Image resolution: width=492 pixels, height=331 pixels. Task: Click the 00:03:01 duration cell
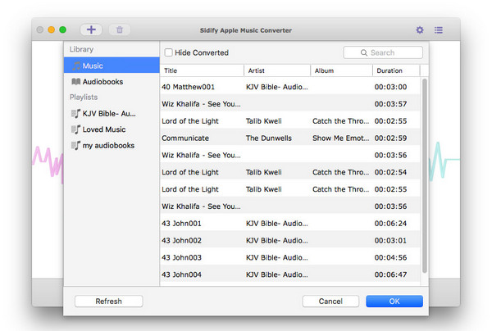390,241
